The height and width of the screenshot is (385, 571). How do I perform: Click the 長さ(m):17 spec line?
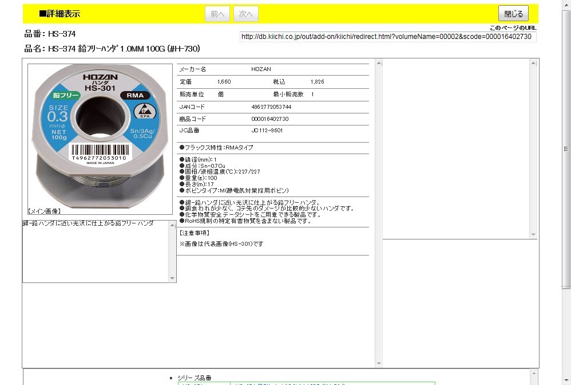point(197,184)
